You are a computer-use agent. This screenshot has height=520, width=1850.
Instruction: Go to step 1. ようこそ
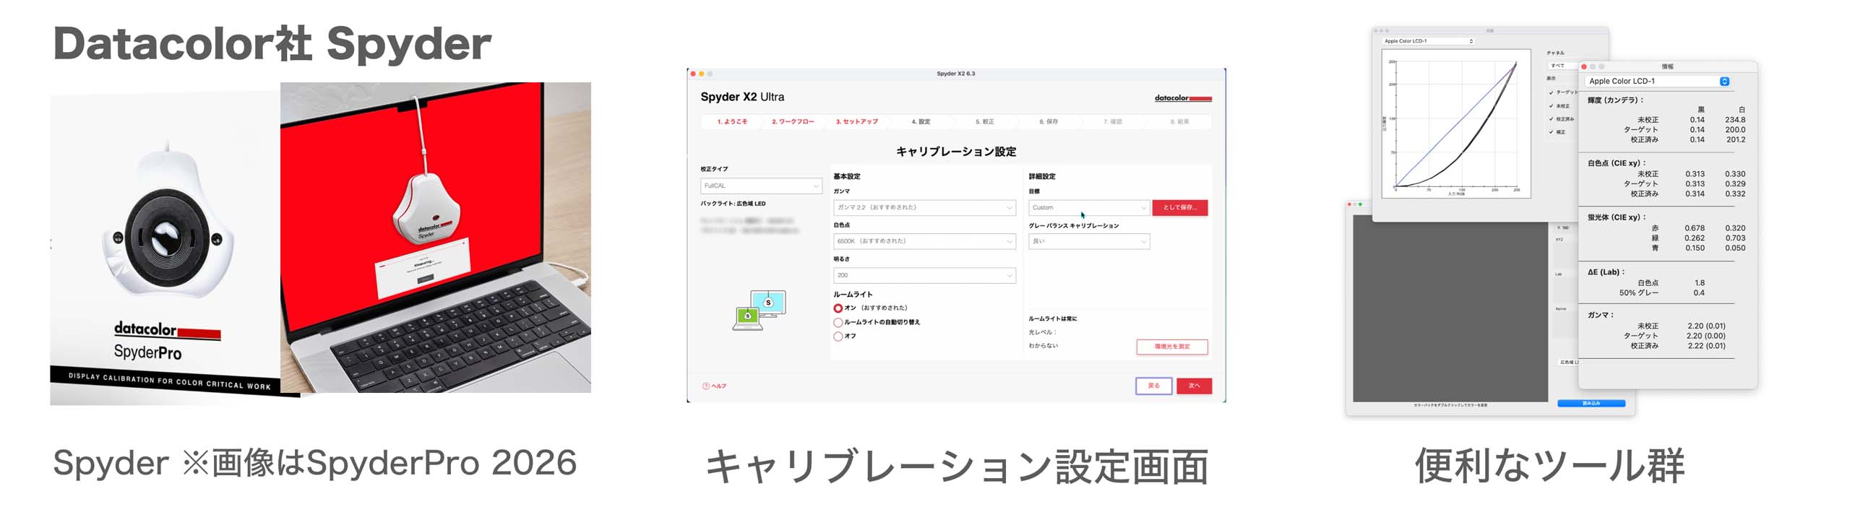point(732,121)
